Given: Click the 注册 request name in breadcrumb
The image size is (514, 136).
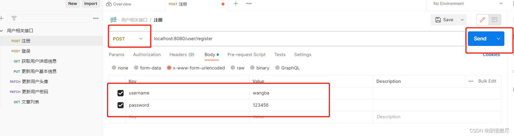Looking at the screenshot, I should [158, 20].
